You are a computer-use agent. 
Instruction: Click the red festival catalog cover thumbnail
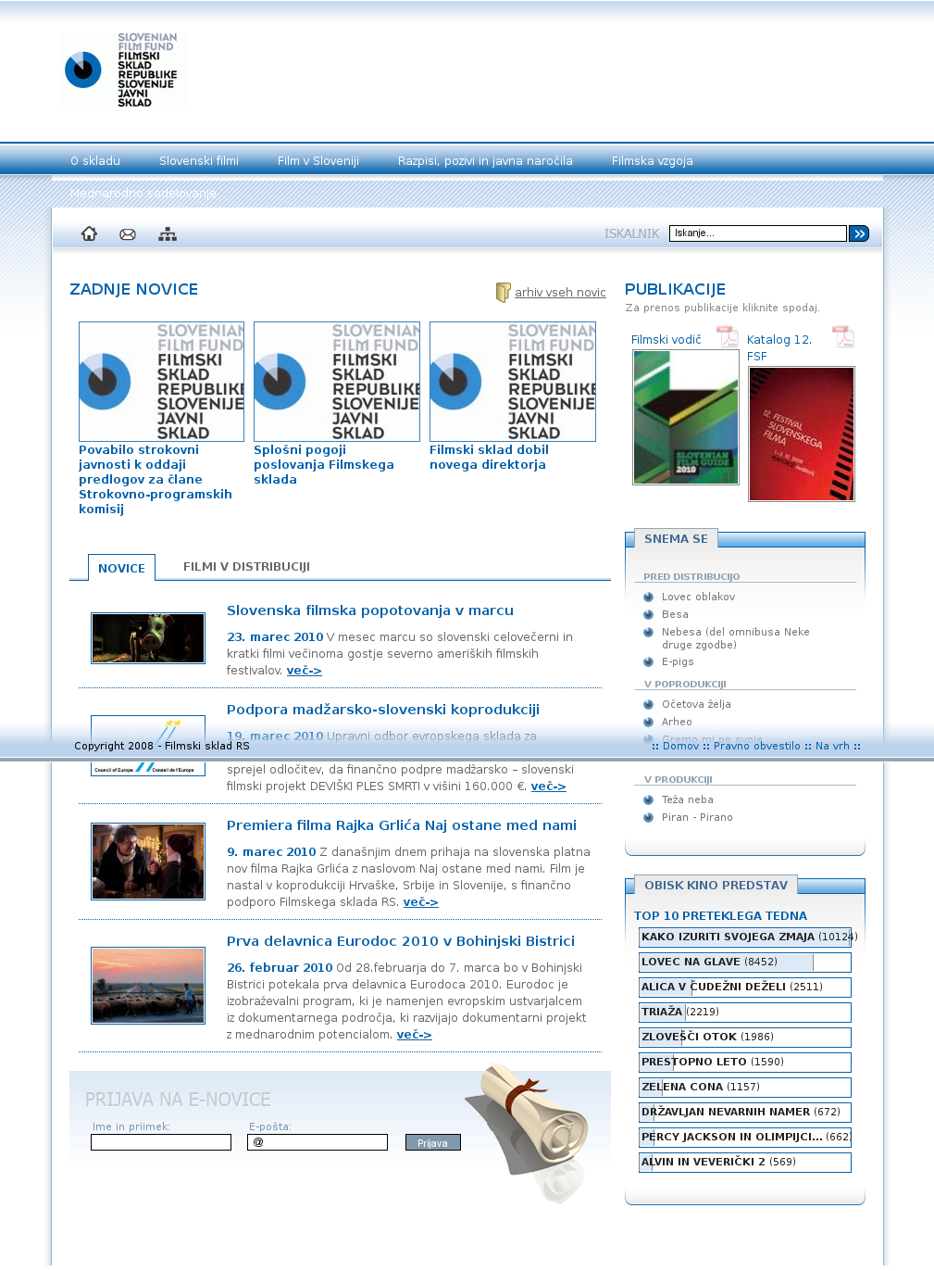click(801, 434)
